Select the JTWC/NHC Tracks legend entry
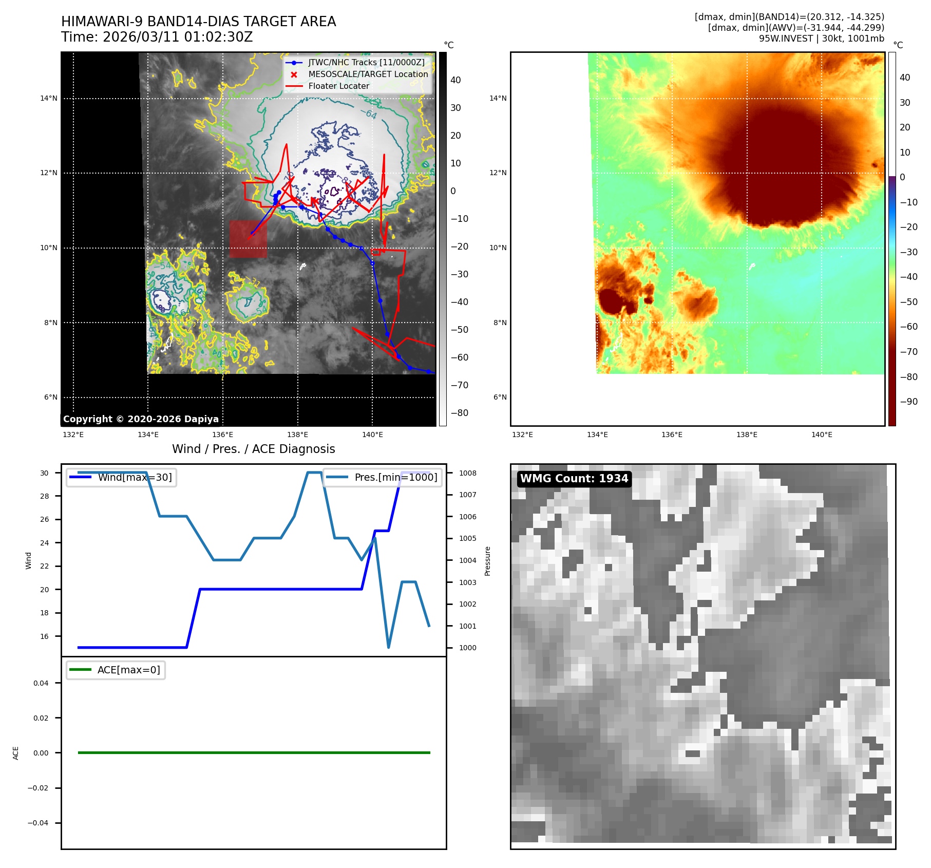The image size is (931, 868). (366, 63)
